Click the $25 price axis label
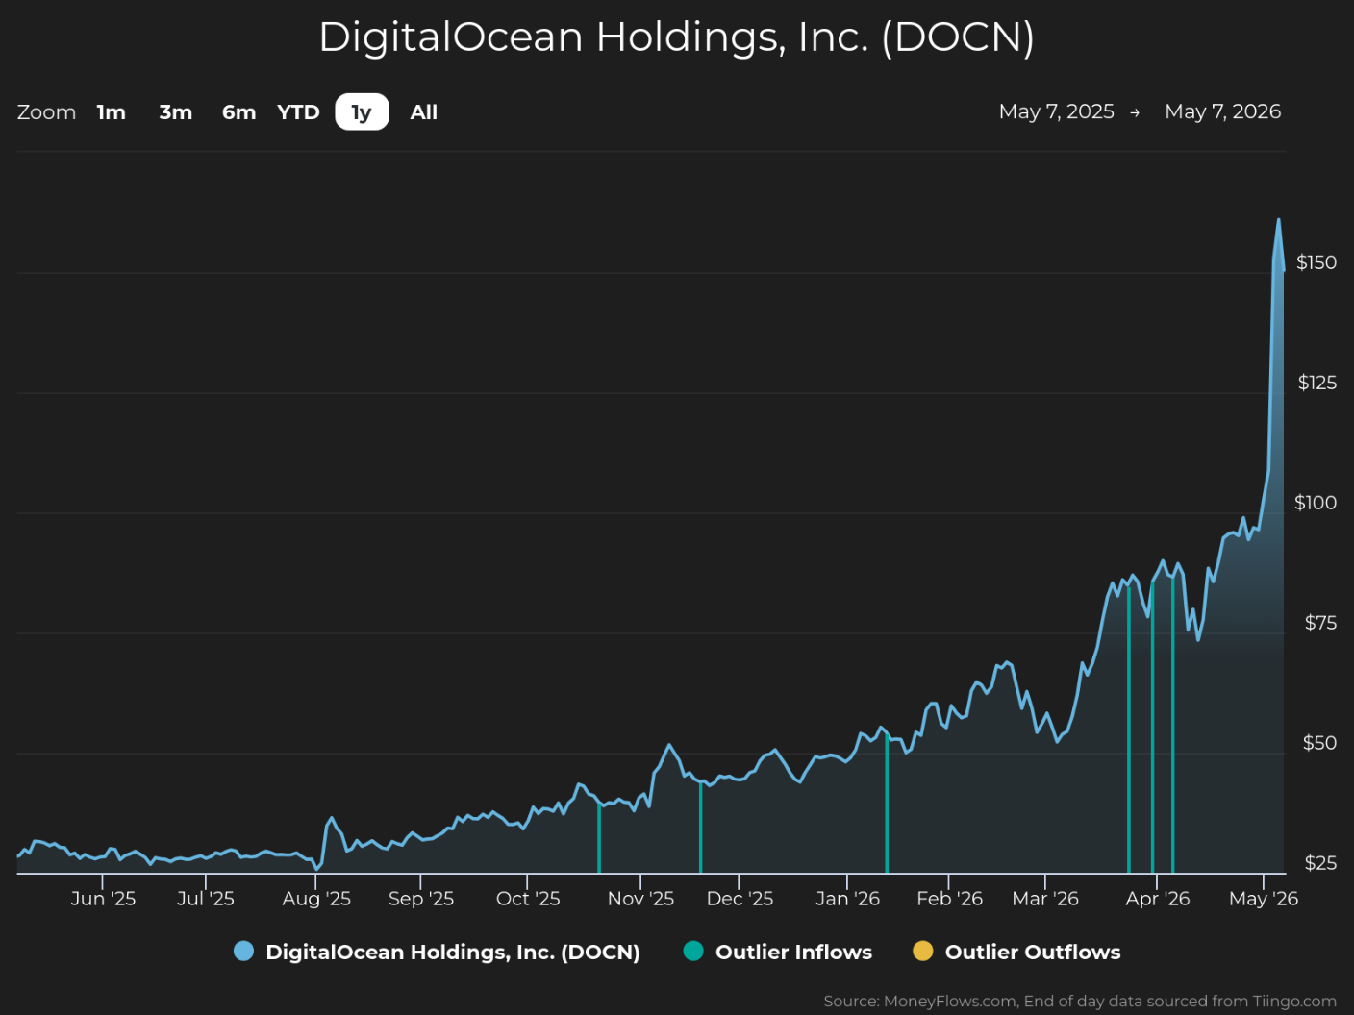The image size is (1354, 1015). pos(1320,863)
